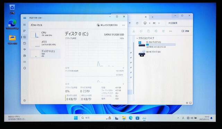Open Task Manager settings gear

[x=25, y=100]
